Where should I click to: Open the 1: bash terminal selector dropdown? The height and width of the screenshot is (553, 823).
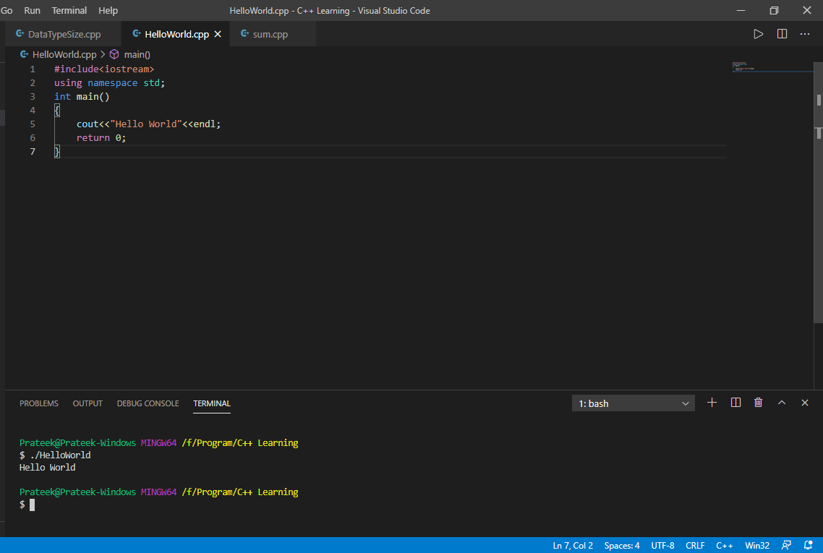click(633, 403)
